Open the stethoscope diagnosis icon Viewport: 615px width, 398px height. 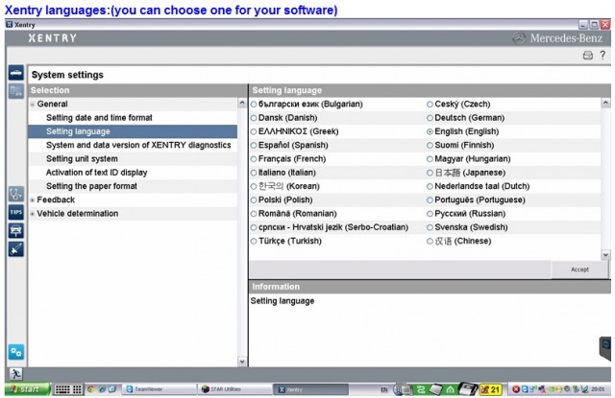[16, 194]
